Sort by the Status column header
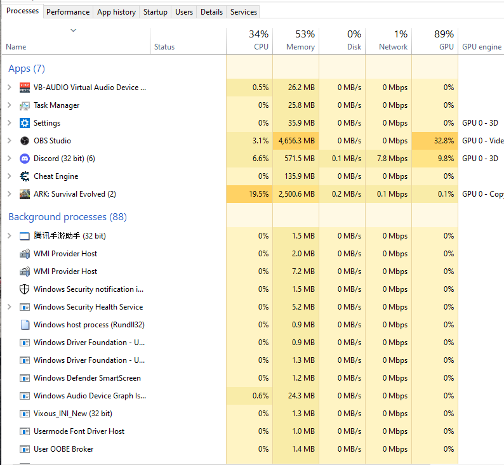The width and height of the screenshot is (504, 465). point(188,41)
